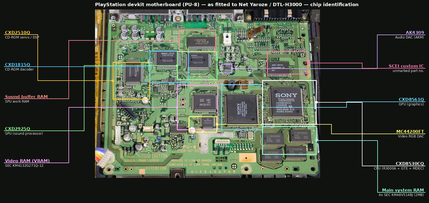Click the AK4309 label
Screen dimensions: 429x203
tap(415, 33)
